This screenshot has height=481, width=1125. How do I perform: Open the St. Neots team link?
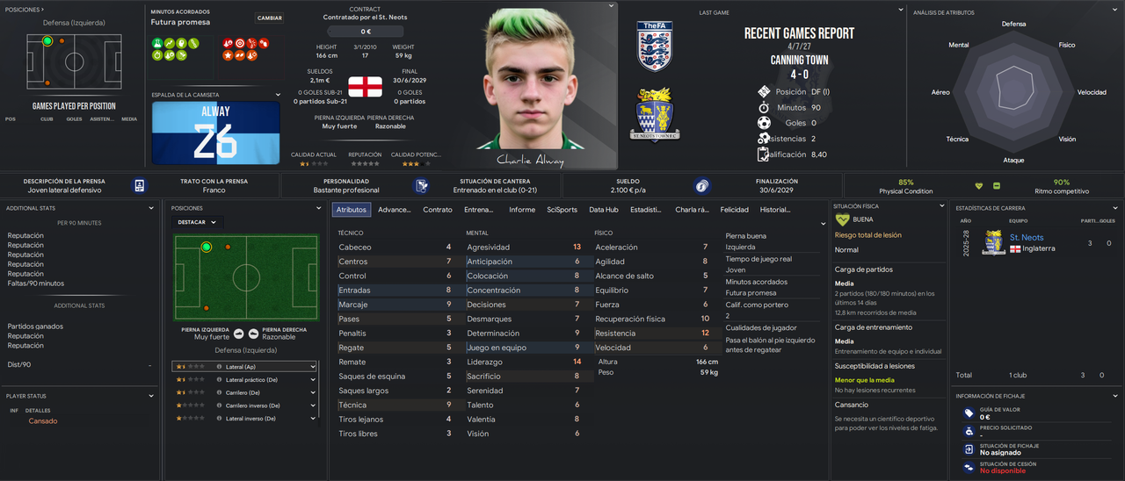point(1027,238)
